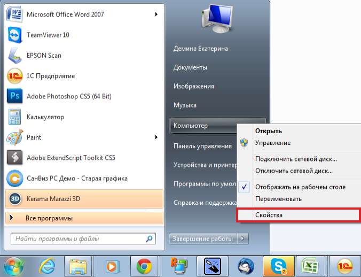The width and height of the screenshot is (361, 277).
Task: Open the Документы link
Action: click(x=190, y=67)
